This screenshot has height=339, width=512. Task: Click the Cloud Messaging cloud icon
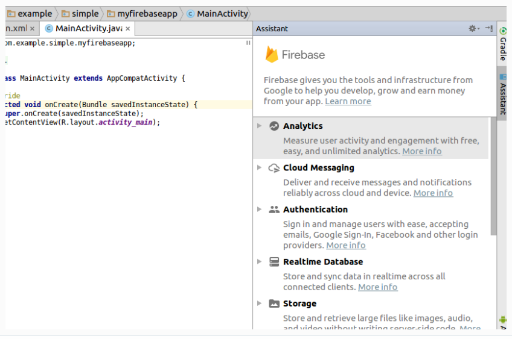tap(274, 168)
